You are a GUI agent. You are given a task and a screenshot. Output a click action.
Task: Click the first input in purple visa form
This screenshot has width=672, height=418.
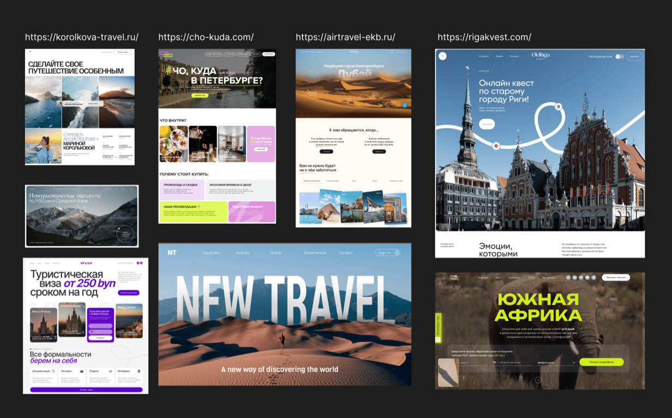(x=100, y=326)
